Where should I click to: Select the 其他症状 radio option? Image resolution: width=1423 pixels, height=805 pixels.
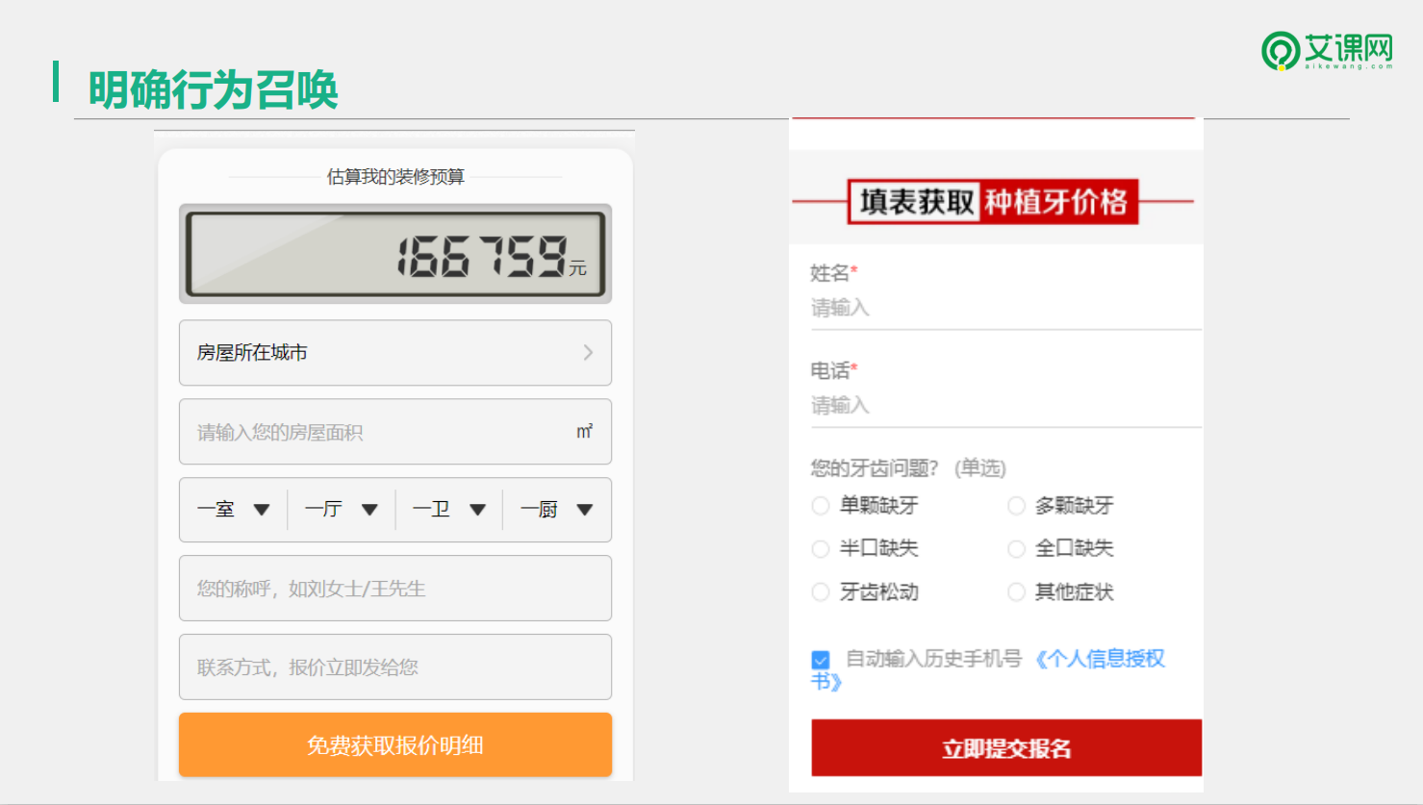point(1016,592)
